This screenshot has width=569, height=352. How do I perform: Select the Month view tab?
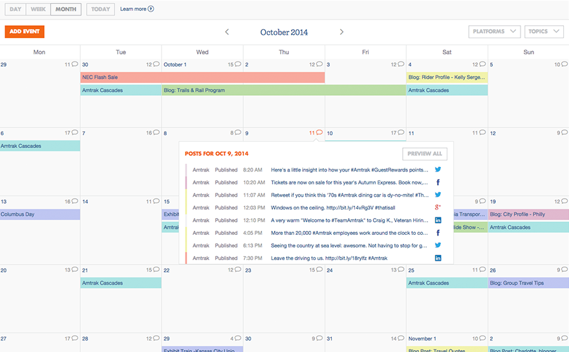coord(66,9)
